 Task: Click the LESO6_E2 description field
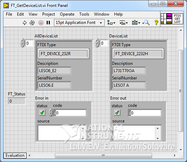[54, 70]
